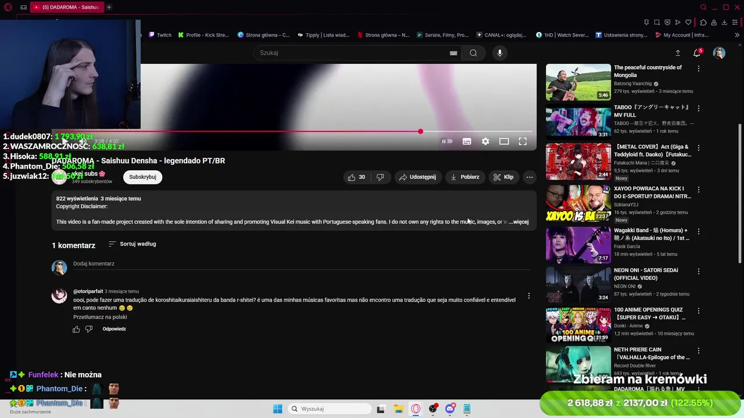Open YouTube notifications bell
Viewport: 744px width, 418px height.
[x=697, y=53]
